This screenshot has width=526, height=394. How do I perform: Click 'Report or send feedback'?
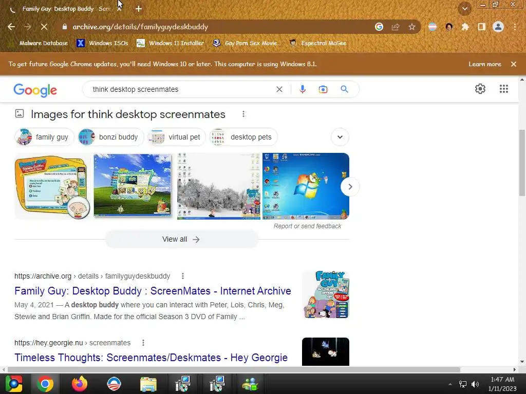pyautogui.click(x=307, y=226)
